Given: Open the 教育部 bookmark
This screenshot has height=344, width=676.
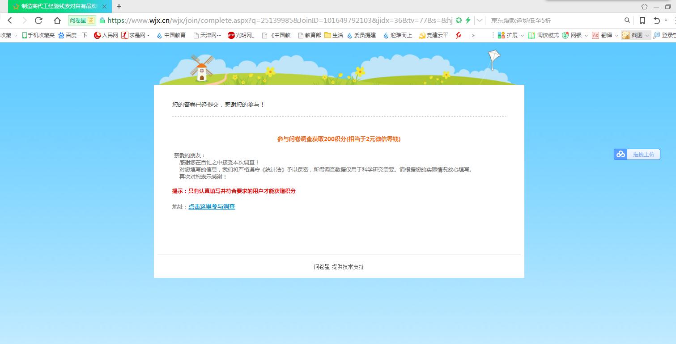Looking at the screenshot, I should pos(310,35).
